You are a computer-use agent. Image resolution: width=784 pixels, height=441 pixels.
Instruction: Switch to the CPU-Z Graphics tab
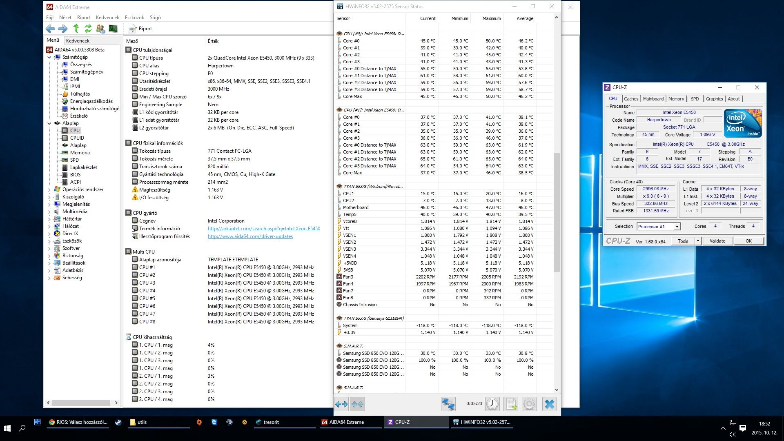point(714,99)
